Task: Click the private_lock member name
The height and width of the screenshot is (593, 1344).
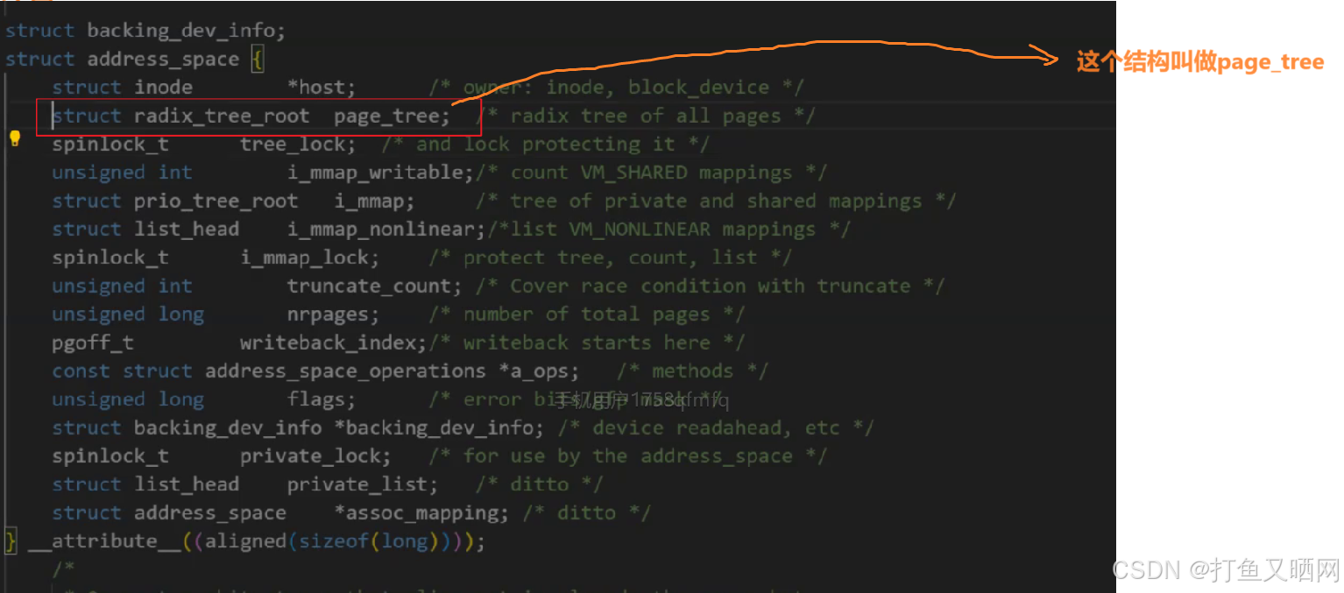Action: tap(314, 456)
